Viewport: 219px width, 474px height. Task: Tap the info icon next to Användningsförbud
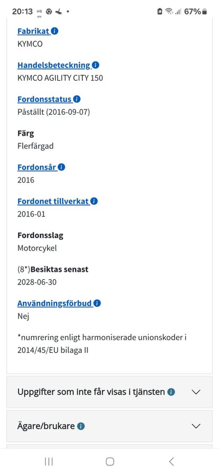(x=97, y=303)
